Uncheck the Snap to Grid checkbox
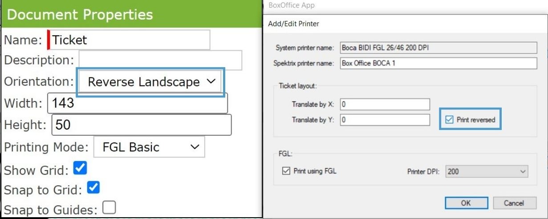Viewport: 548px width, 219px height. pos(93,187)
